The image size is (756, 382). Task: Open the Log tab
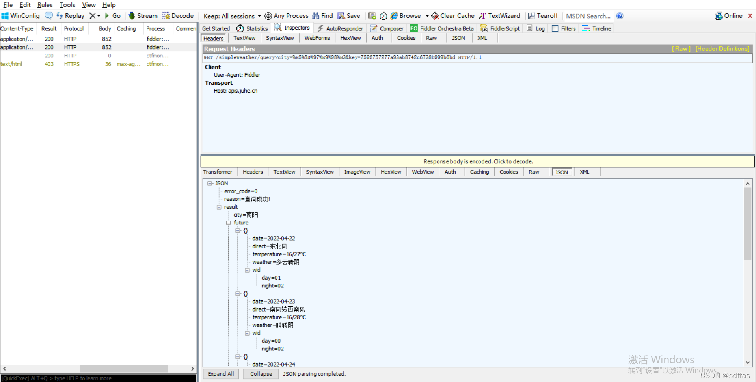tap(536, 28)
